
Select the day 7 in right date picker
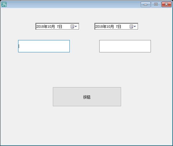click(x=117, y=26)
